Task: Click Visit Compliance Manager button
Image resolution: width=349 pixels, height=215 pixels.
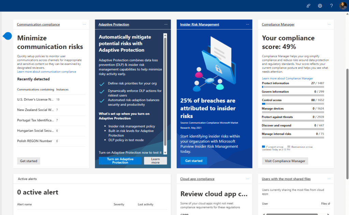Action: (285, 161)
